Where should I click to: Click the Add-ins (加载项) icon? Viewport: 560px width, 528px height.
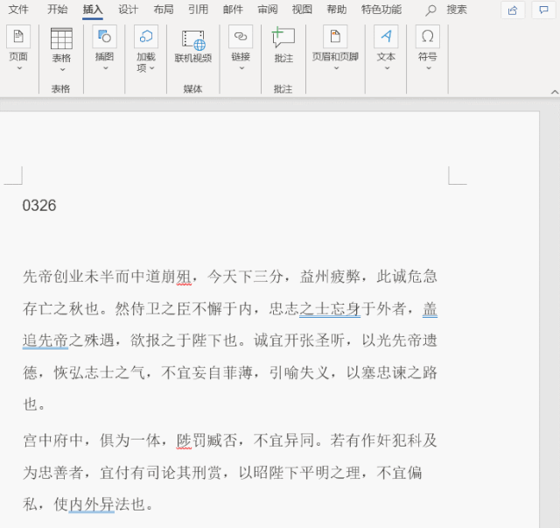[x=146, y=38]
